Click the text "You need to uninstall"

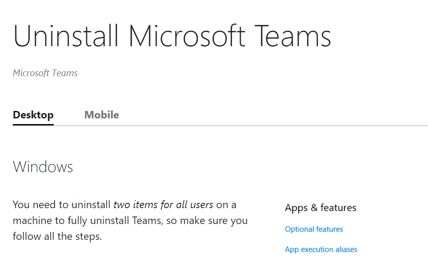pos(62,205)
